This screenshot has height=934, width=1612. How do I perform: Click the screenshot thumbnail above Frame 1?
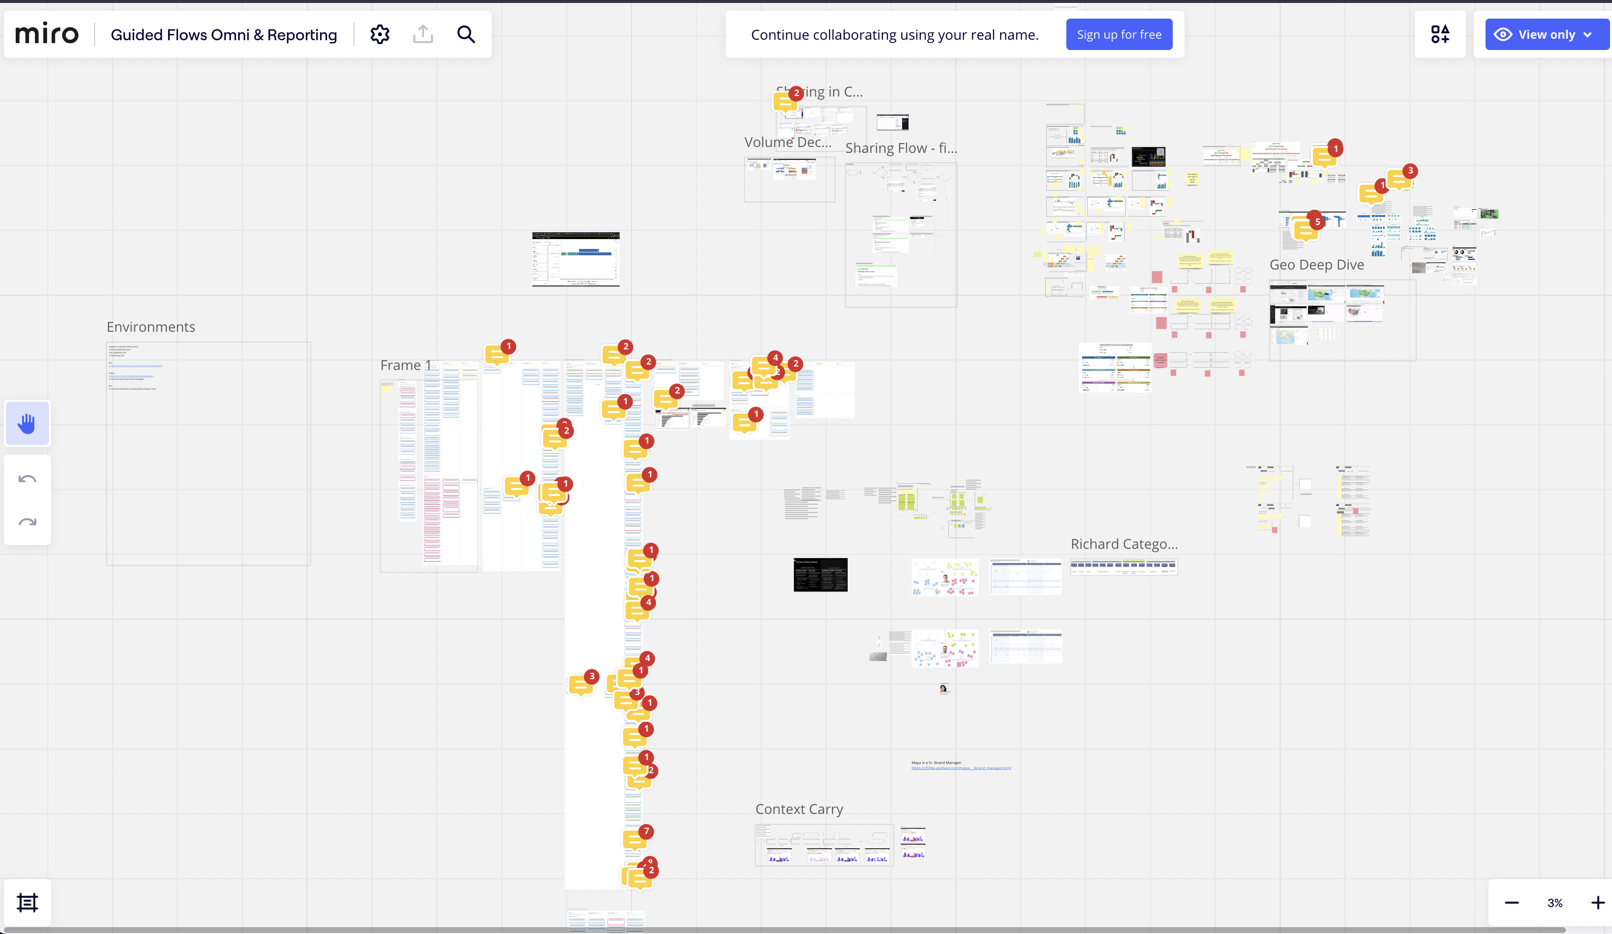576,260
